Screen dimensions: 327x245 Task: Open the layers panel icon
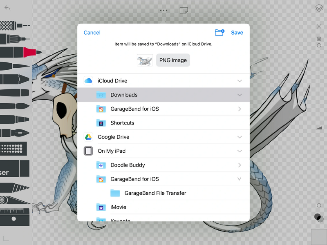pyautogui.click(x=319, y=8)
